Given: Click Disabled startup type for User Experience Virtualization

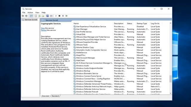Looking at the screenshot, I should [x=140, y=26].
